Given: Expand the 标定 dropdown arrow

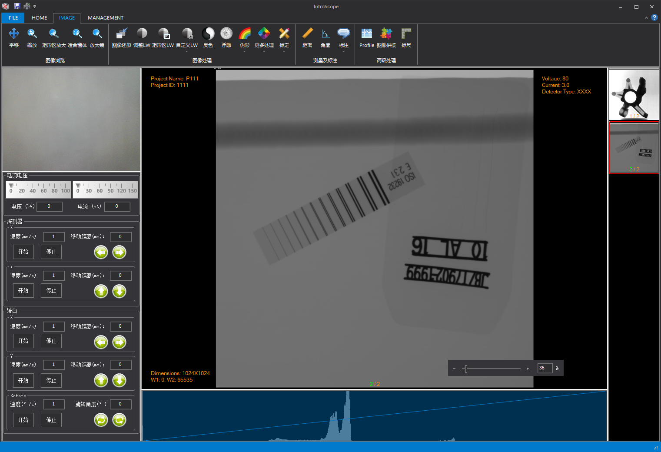Looking at the screenshot, I should coord(284,51).
